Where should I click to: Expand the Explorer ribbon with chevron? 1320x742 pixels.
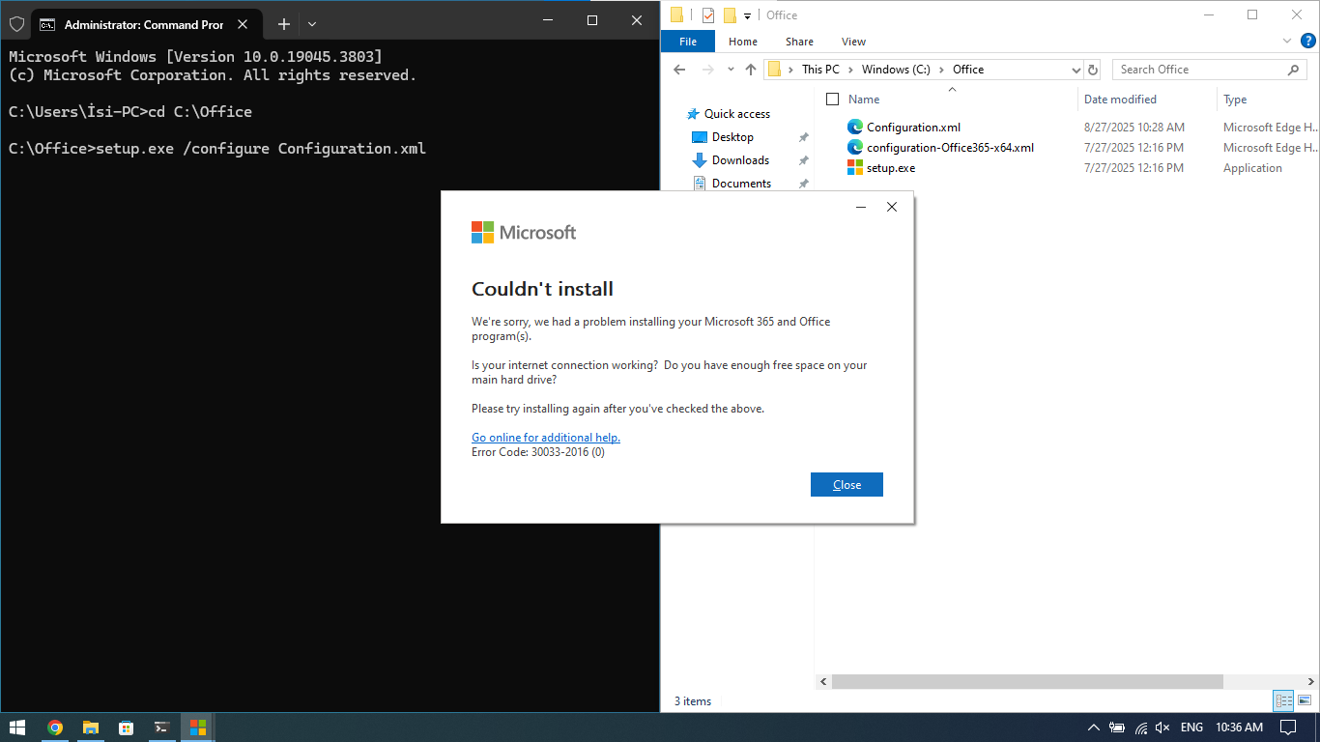pyautogui.click(x=1287, y=42)
